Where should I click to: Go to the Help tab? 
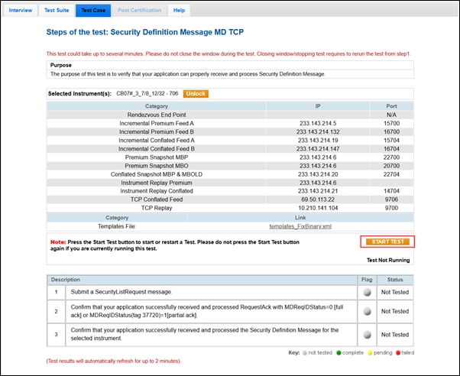[179, 10]
